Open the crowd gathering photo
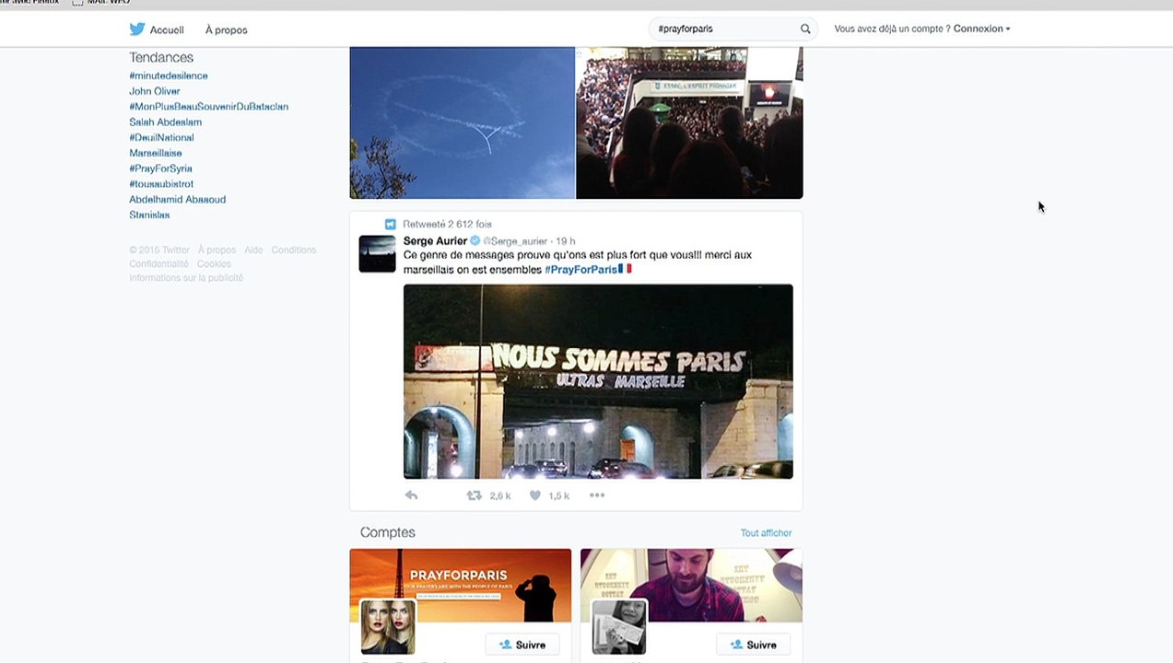Image resolution: width=1173 pixels, height=663 pixels. (689, 123)
